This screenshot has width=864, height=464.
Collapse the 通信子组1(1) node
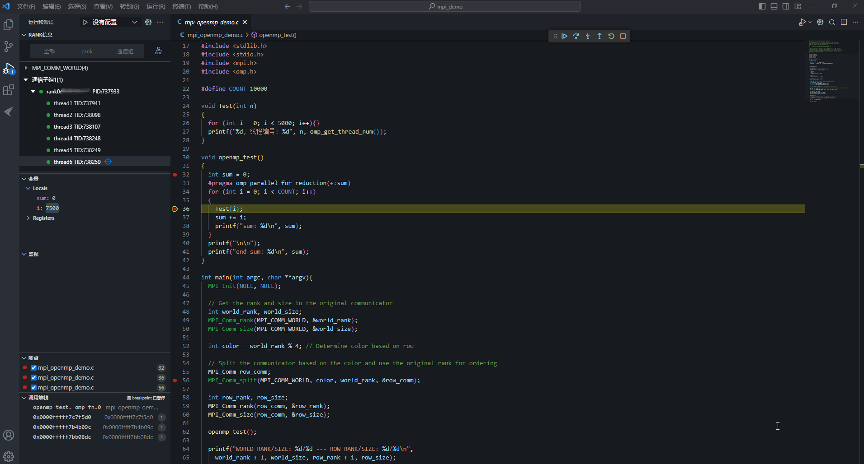(26, 79)
